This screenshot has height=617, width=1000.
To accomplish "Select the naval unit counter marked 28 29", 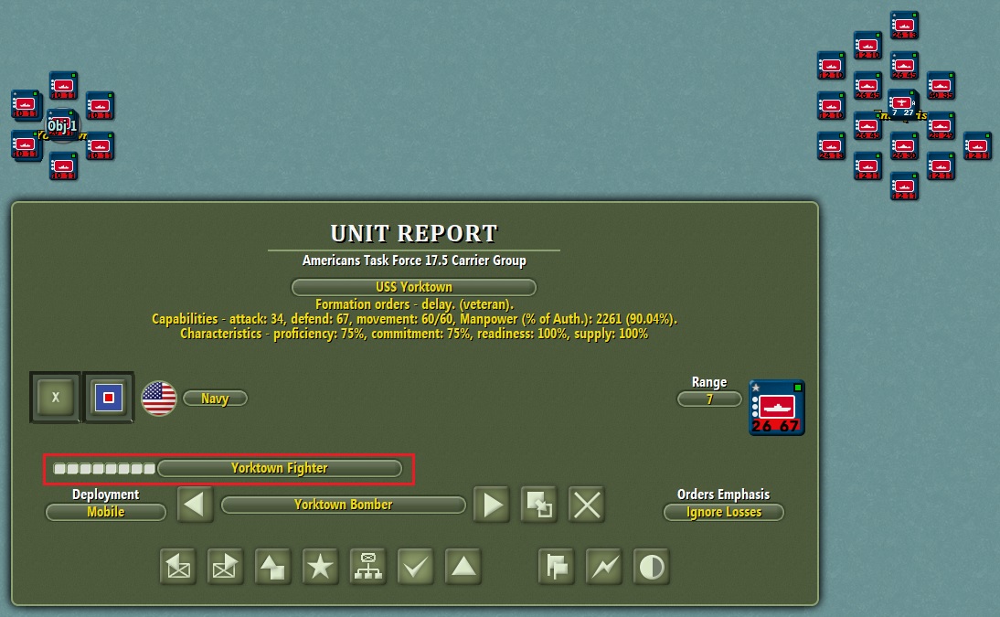I will 941,126.
